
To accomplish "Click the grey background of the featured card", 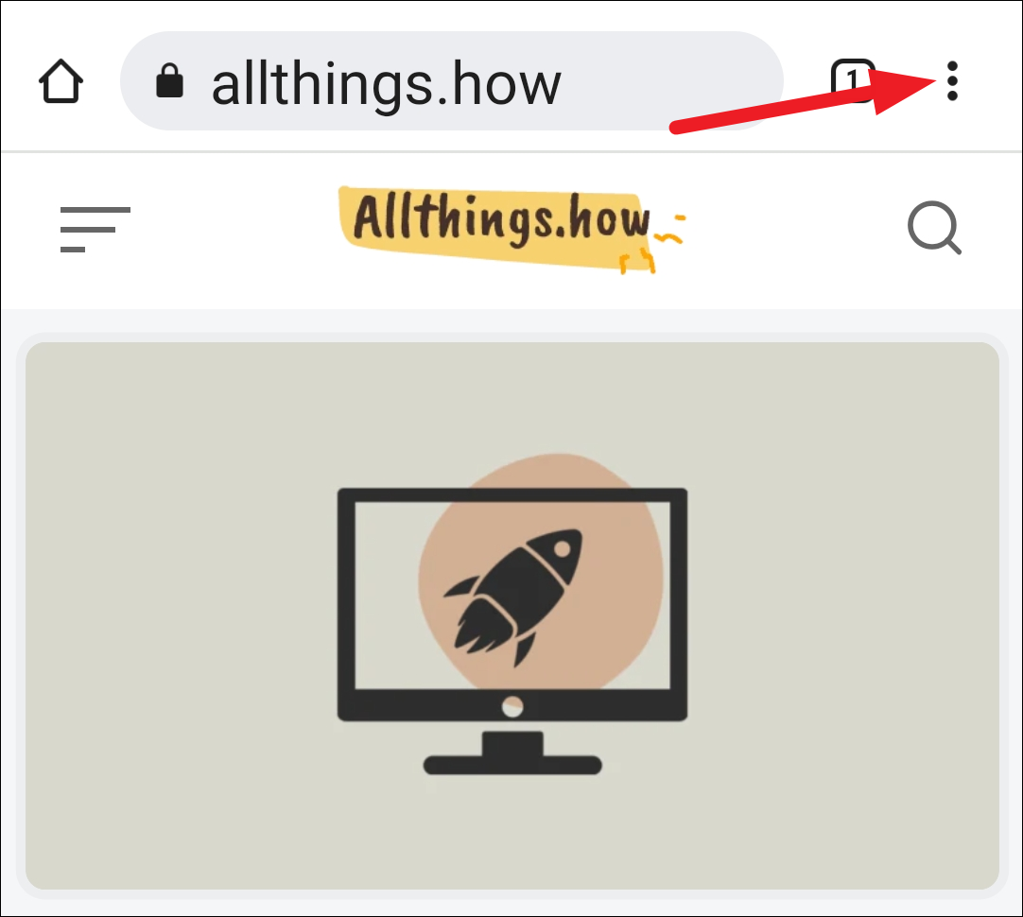I will [x=176, y=614].
